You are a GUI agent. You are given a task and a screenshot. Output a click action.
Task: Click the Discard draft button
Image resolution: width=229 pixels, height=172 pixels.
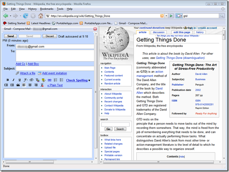pos(50,36)
